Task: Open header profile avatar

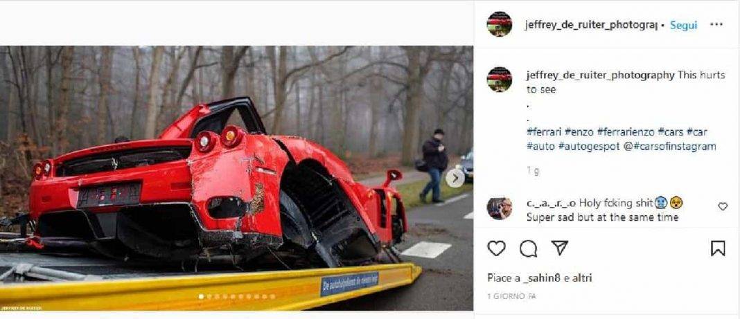Action: (x=500, y=24)
